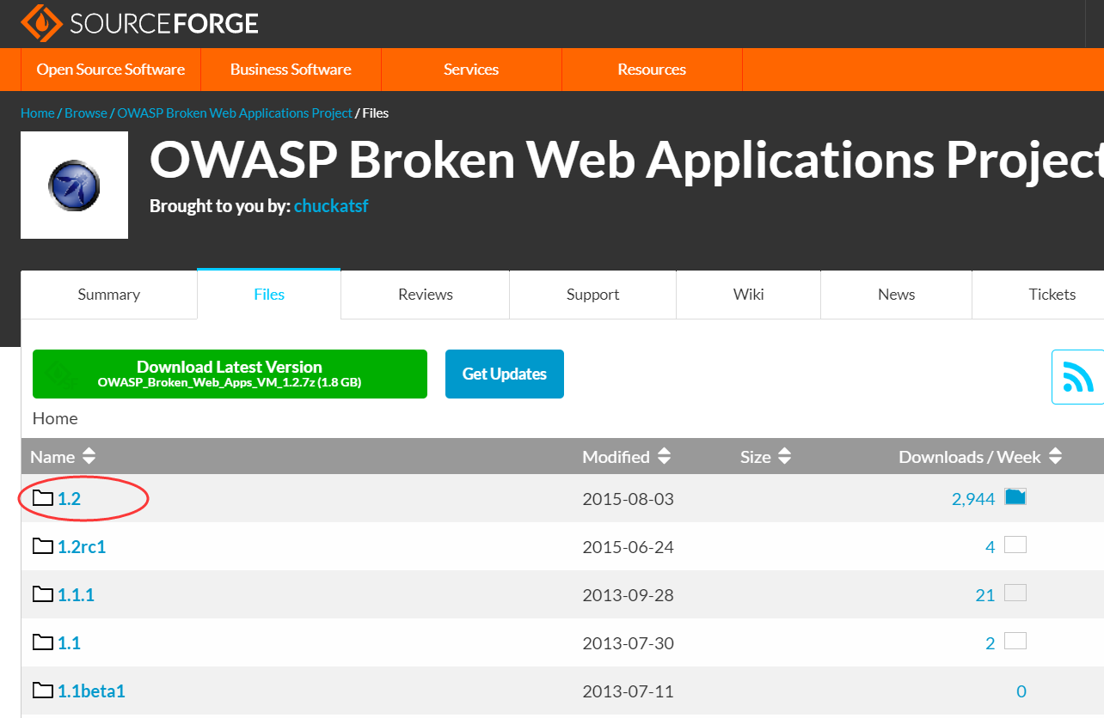This screenshot has height=718, width=1104.
Task: Click the SourceForge flame logo
Action: (x=43, y=23)
